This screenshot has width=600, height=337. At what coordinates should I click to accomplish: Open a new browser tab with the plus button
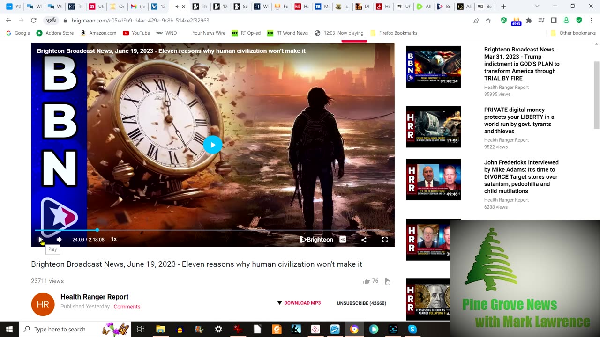pos(503,7)
